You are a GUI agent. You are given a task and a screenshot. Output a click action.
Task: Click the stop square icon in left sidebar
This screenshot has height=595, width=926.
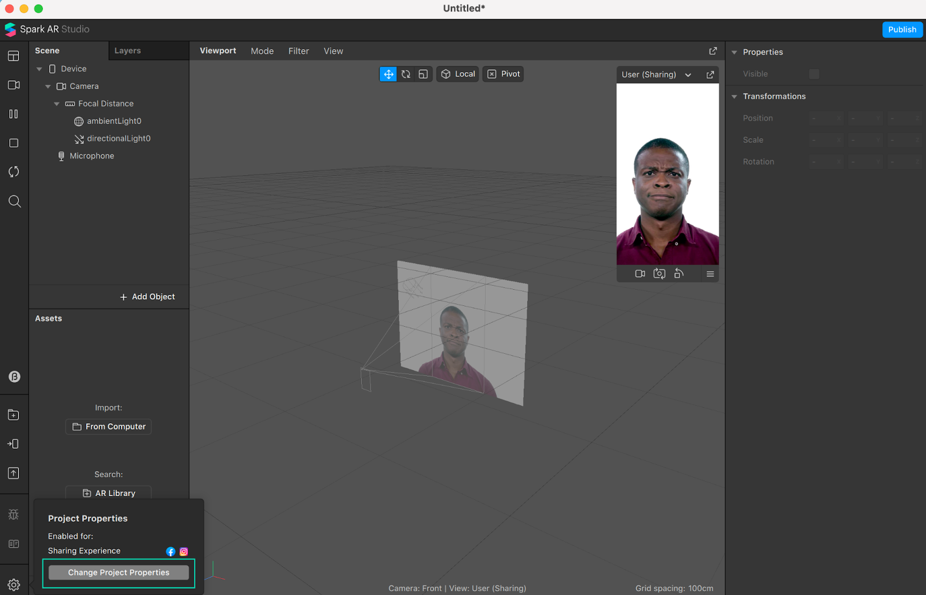click(14, 143)
